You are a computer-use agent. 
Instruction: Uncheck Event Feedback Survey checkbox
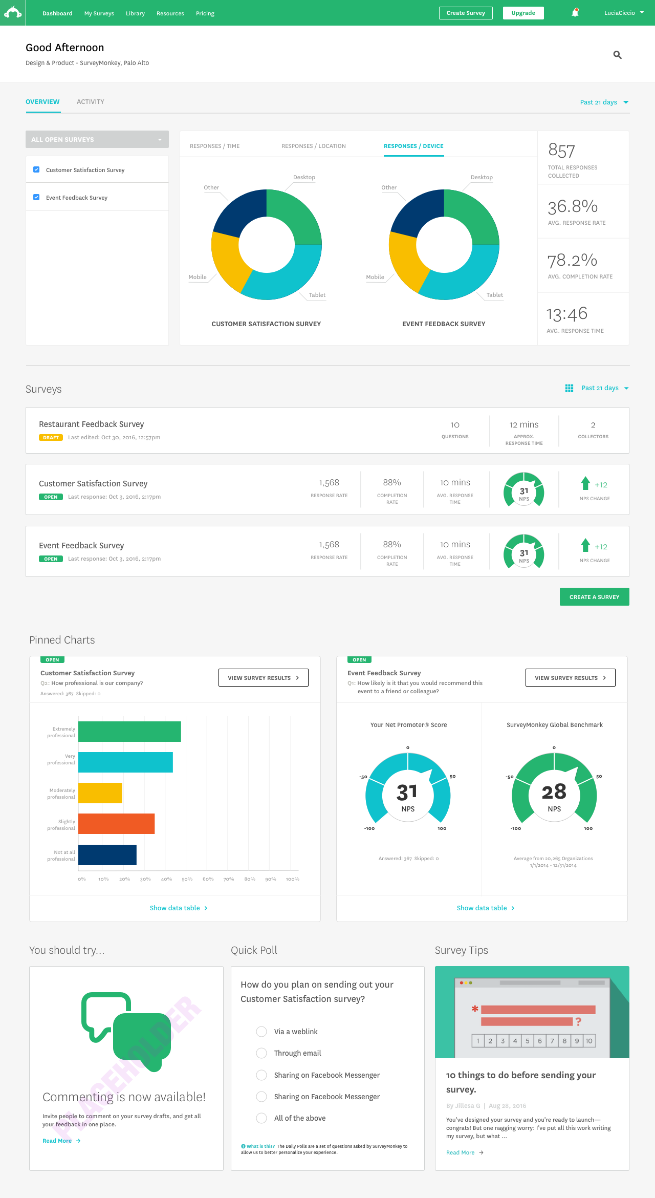(x=36, y=197)
